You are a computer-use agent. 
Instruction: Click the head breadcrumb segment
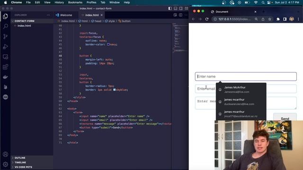click(98, 21)
